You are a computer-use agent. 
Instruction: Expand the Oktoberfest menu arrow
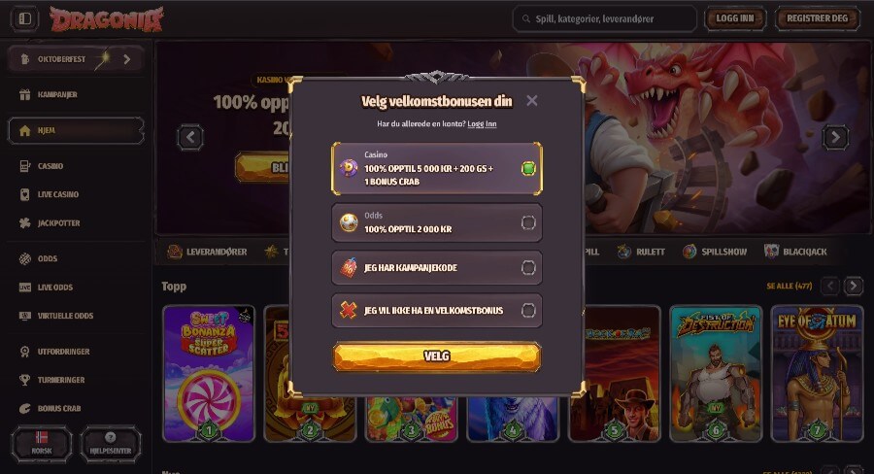(127, 59)
